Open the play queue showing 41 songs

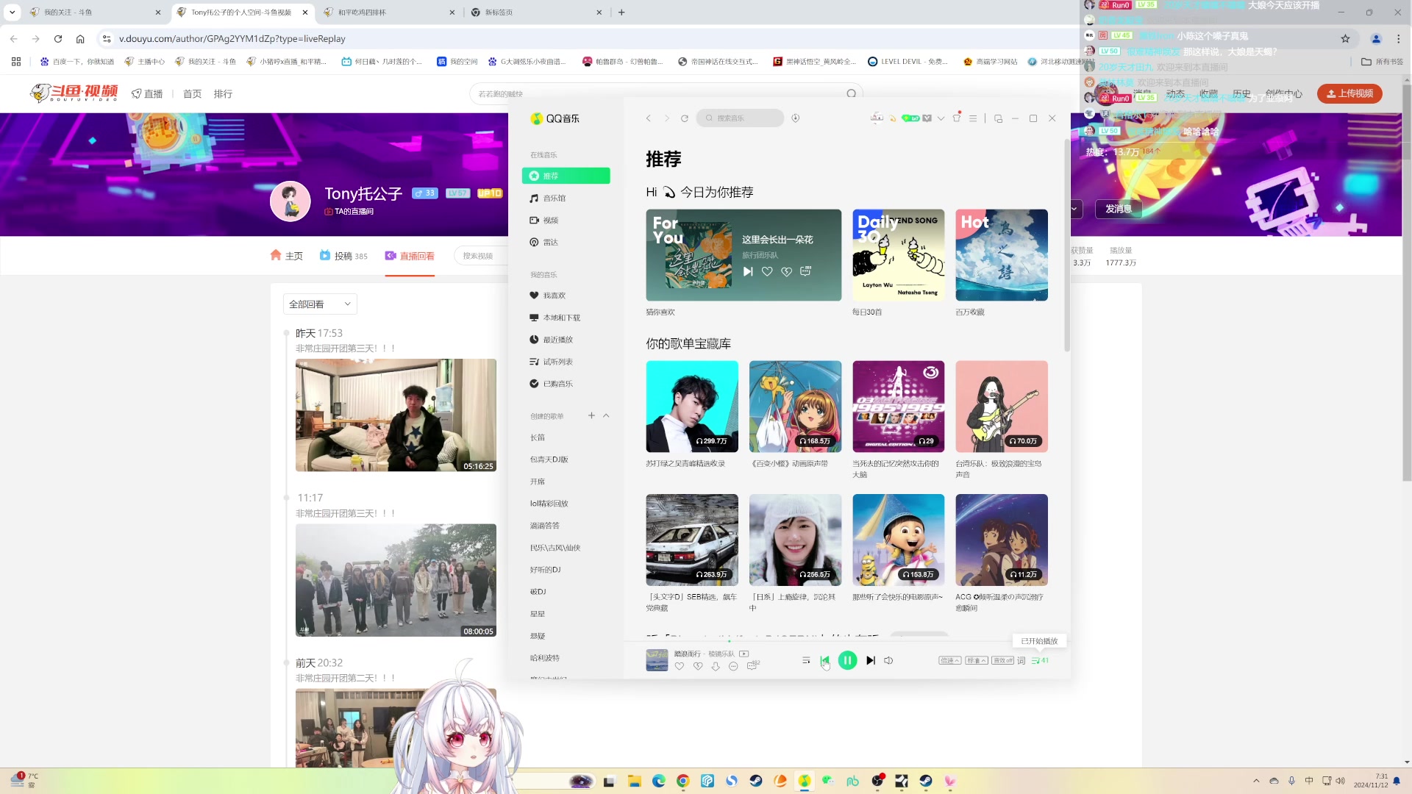[x=1040, y=660]
